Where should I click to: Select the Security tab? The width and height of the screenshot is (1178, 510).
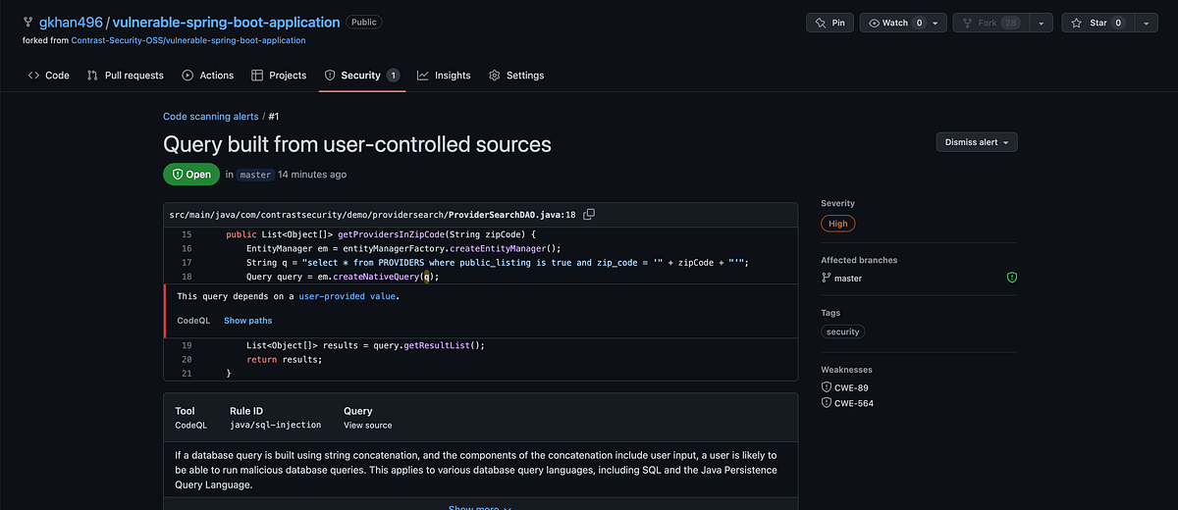click(x=362, y=76)
